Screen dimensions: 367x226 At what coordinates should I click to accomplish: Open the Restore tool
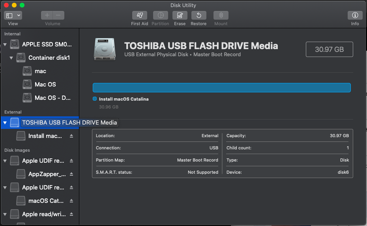click(x=199, y=15)
